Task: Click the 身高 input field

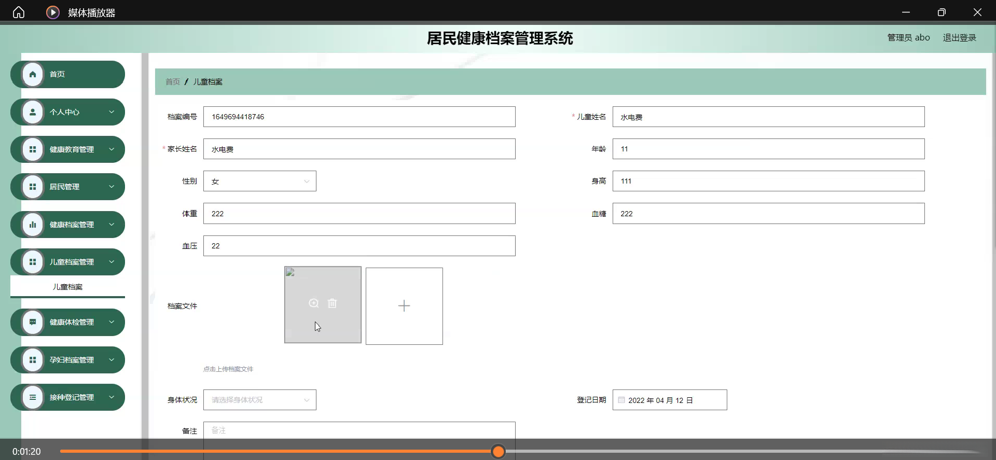Action: [x=768, y=181]
